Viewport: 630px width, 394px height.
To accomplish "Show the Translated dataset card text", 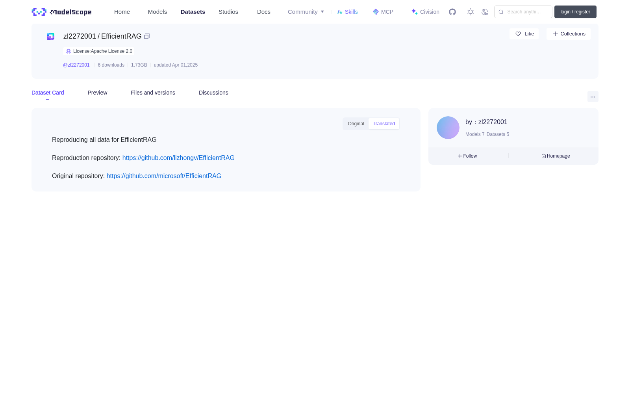I will [384, 124].
